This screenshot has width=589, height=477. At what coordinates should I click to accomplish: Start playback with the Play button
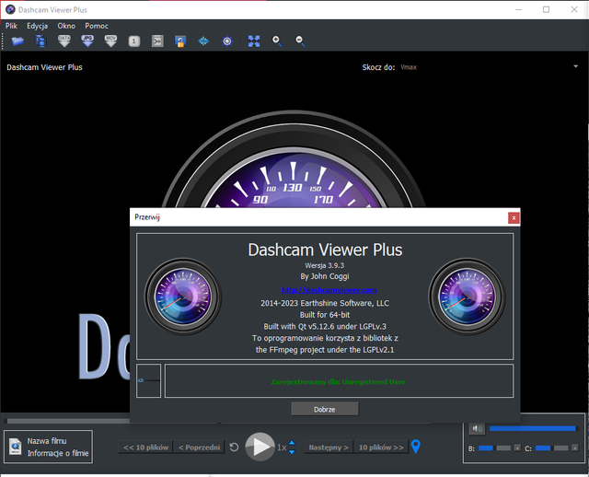click(260, 447)
